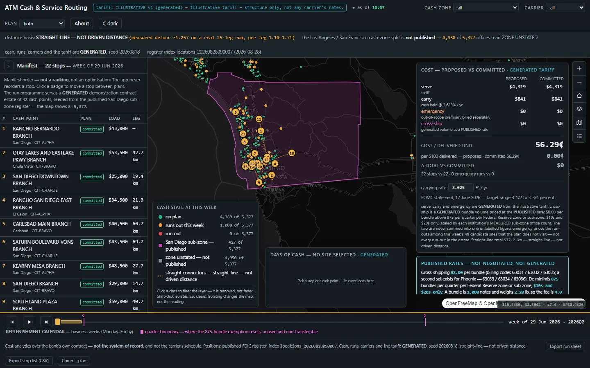Export the run sheet
The width and height of the screenshot is (590, 368).
(565, 346)
